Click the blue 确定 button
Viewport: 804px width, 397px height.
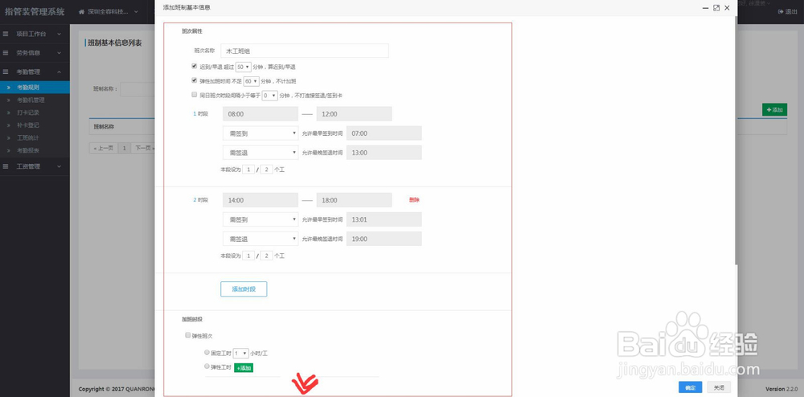pyautogui.click(x=690, y=388)
